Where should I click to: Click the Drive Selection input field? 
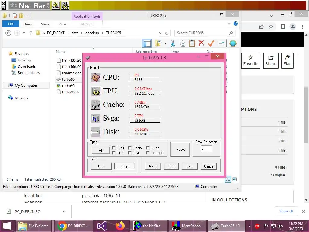(x=206, y=149)
